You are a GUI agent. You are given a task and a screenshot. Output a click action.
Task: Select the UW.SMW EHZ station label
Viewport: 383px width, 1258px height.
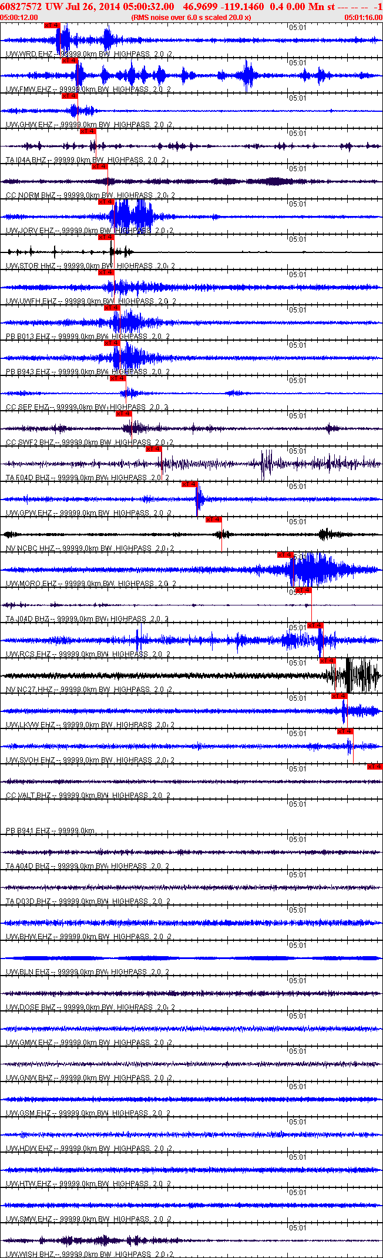point(89,1219)
